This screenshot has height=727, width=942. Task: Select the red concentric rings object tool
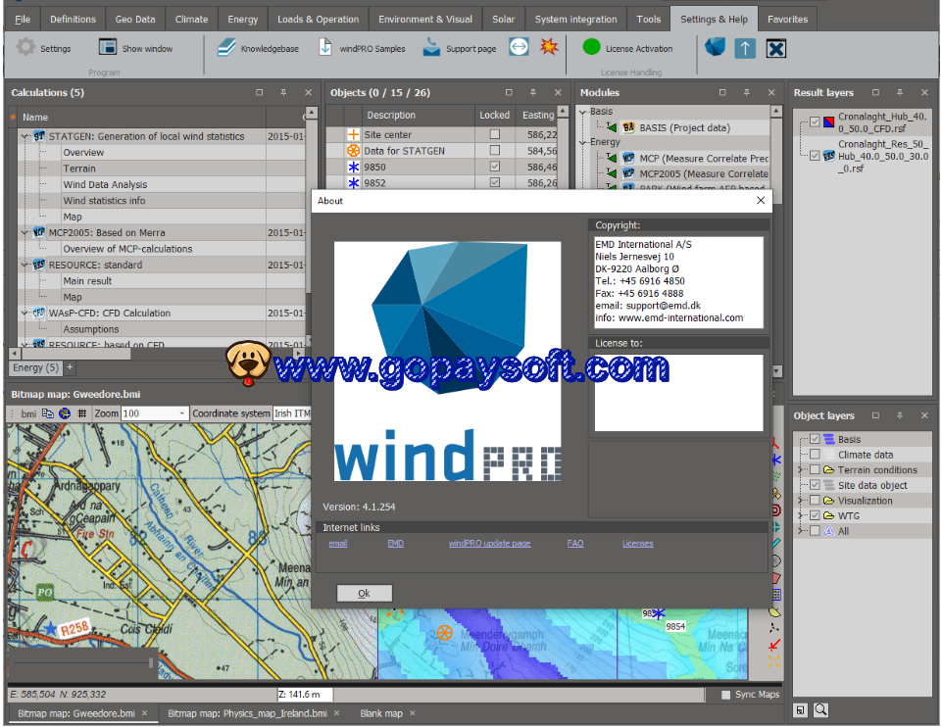[x=776, y=510]
